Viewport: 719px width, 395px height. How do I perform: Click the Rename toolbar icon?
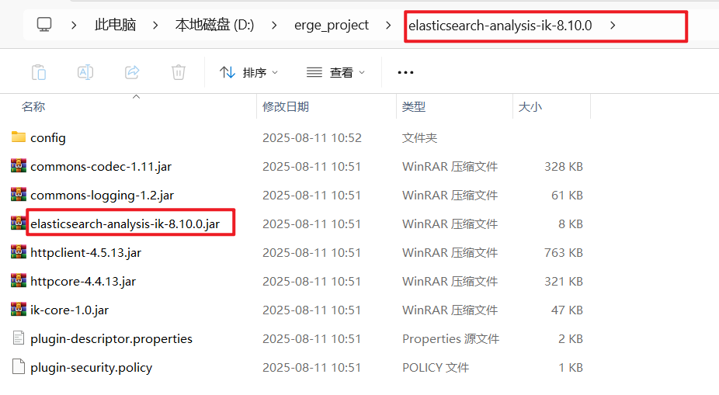point(85,72)
